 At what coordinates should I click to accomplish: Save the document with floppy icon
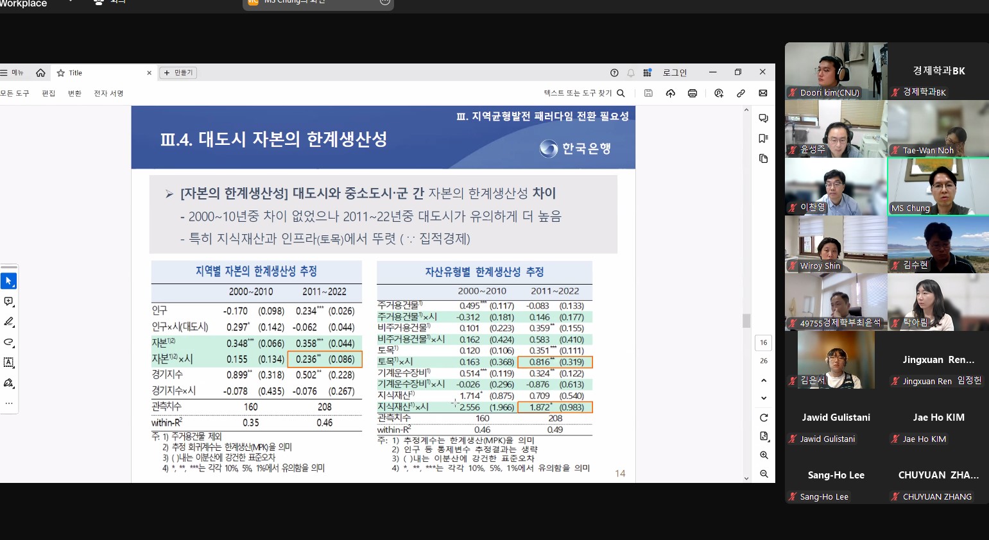click(648, 93)
